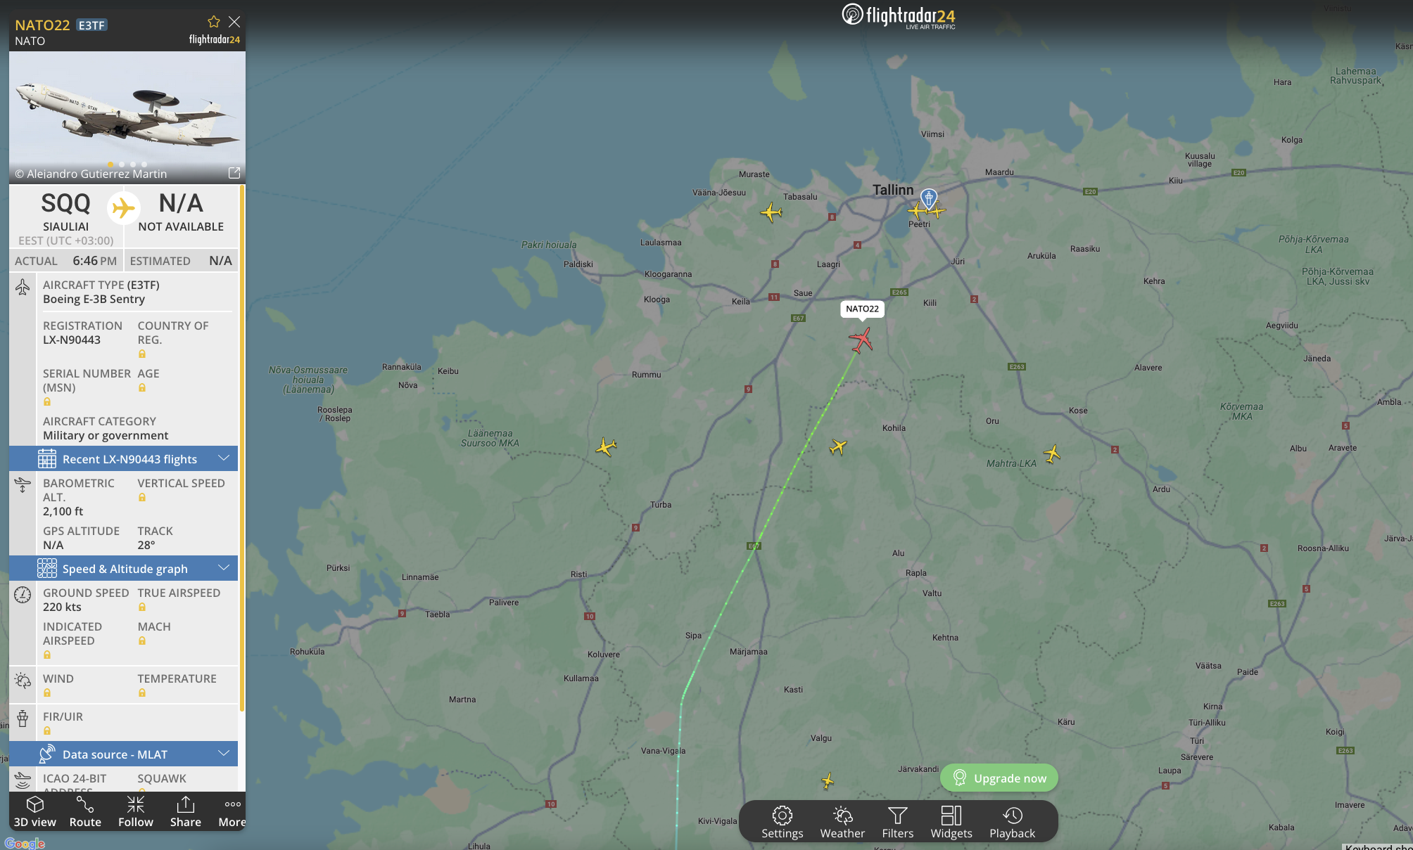Expand Recent LX-N90443 flights section
This screenshot has height=850, width=1413.
(x=123, y=458)
